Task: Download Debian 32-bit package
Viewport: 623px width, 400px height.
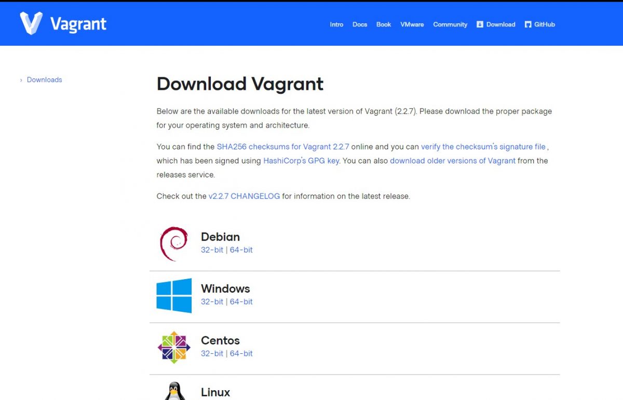Action: coord(212,250)
